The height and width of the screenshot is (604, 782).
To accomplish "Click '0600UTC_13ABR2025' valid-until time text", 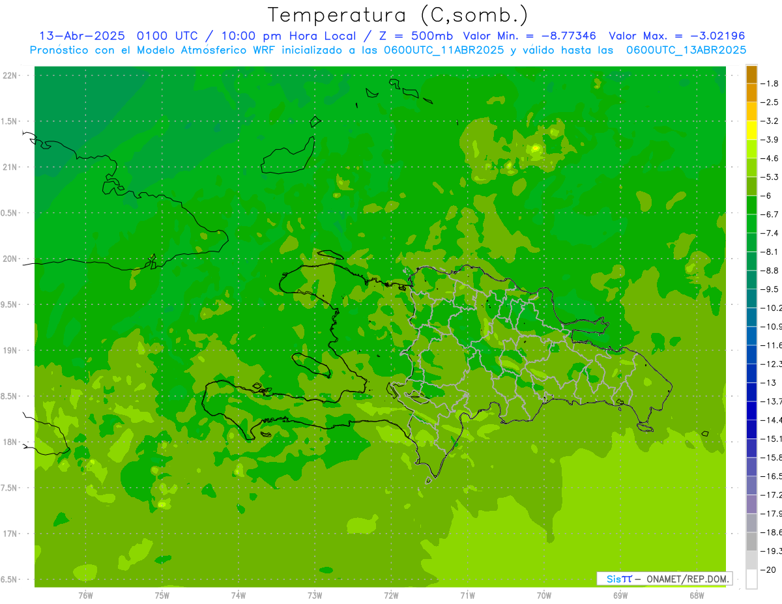I will [x=686, y=50].
